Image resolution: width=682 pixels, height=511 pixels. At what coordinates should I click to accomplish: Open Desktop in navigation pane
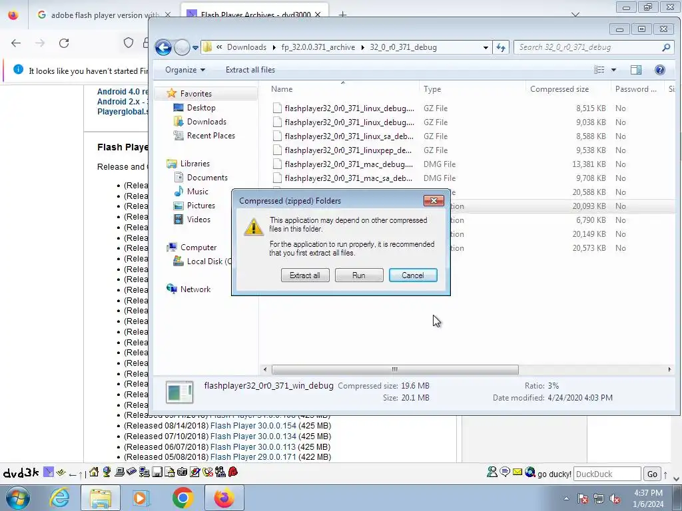[201, 108]
